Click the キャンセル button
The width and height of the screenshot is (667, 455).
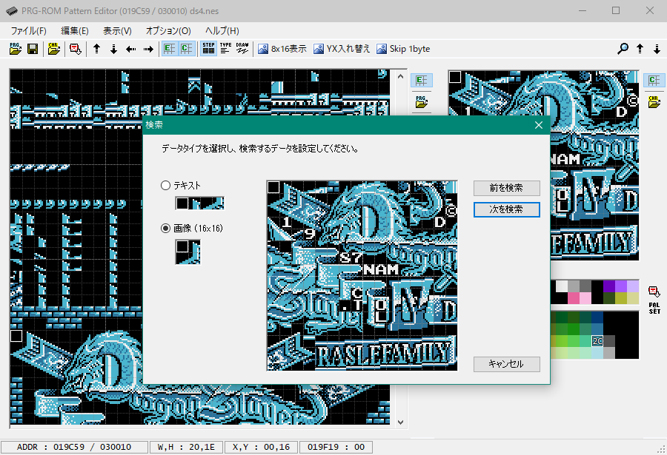coord(507,364)
